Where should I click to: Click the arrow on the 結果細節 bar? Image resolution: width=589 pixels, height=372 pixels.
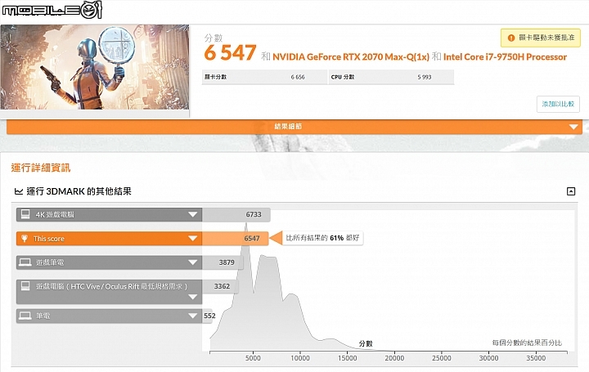coord(573,127)
